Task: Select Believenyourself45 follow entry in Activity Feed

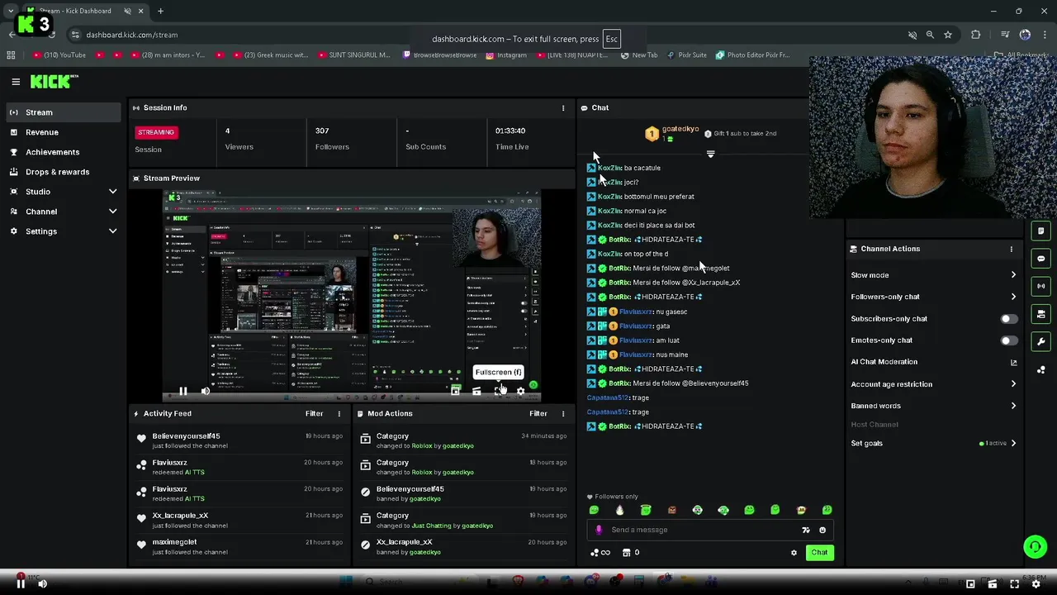Action: pos(239,440)
